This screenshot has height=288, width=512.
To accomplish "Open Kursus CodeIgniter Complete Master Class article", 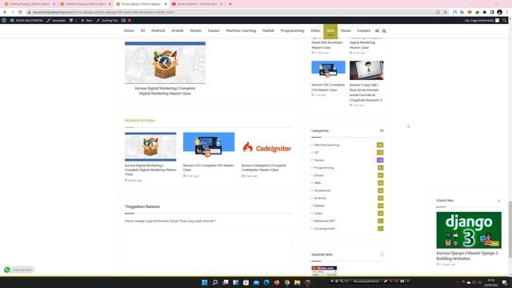I will tap(264, 167).
